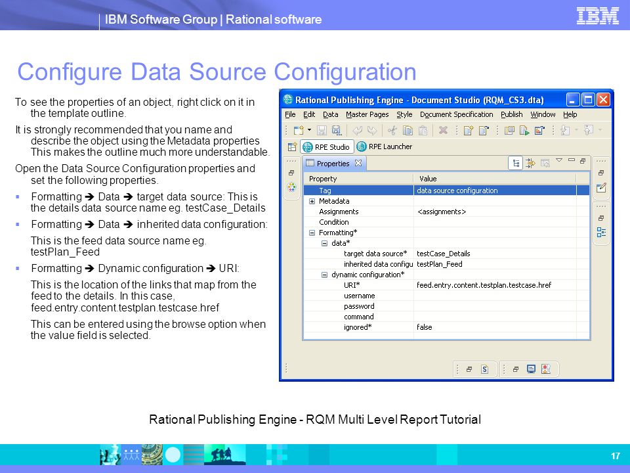The image size is (630, 473).
Task: Click the outline tree fast view icon
Action: coord(601,232)
